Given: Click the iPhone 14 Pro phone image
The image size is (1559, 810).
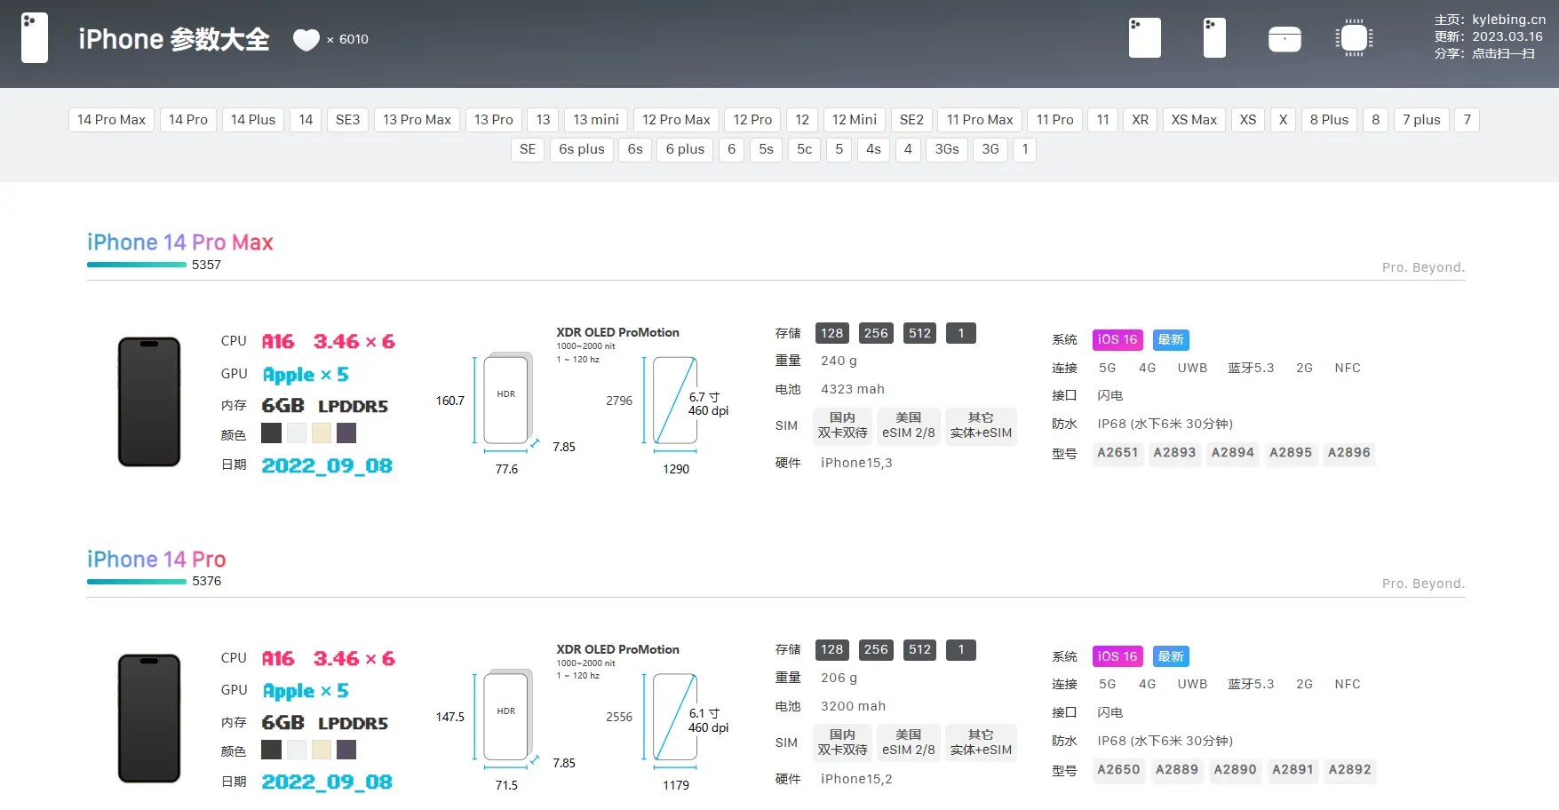Looking at the screenshot, I should 149,719.
